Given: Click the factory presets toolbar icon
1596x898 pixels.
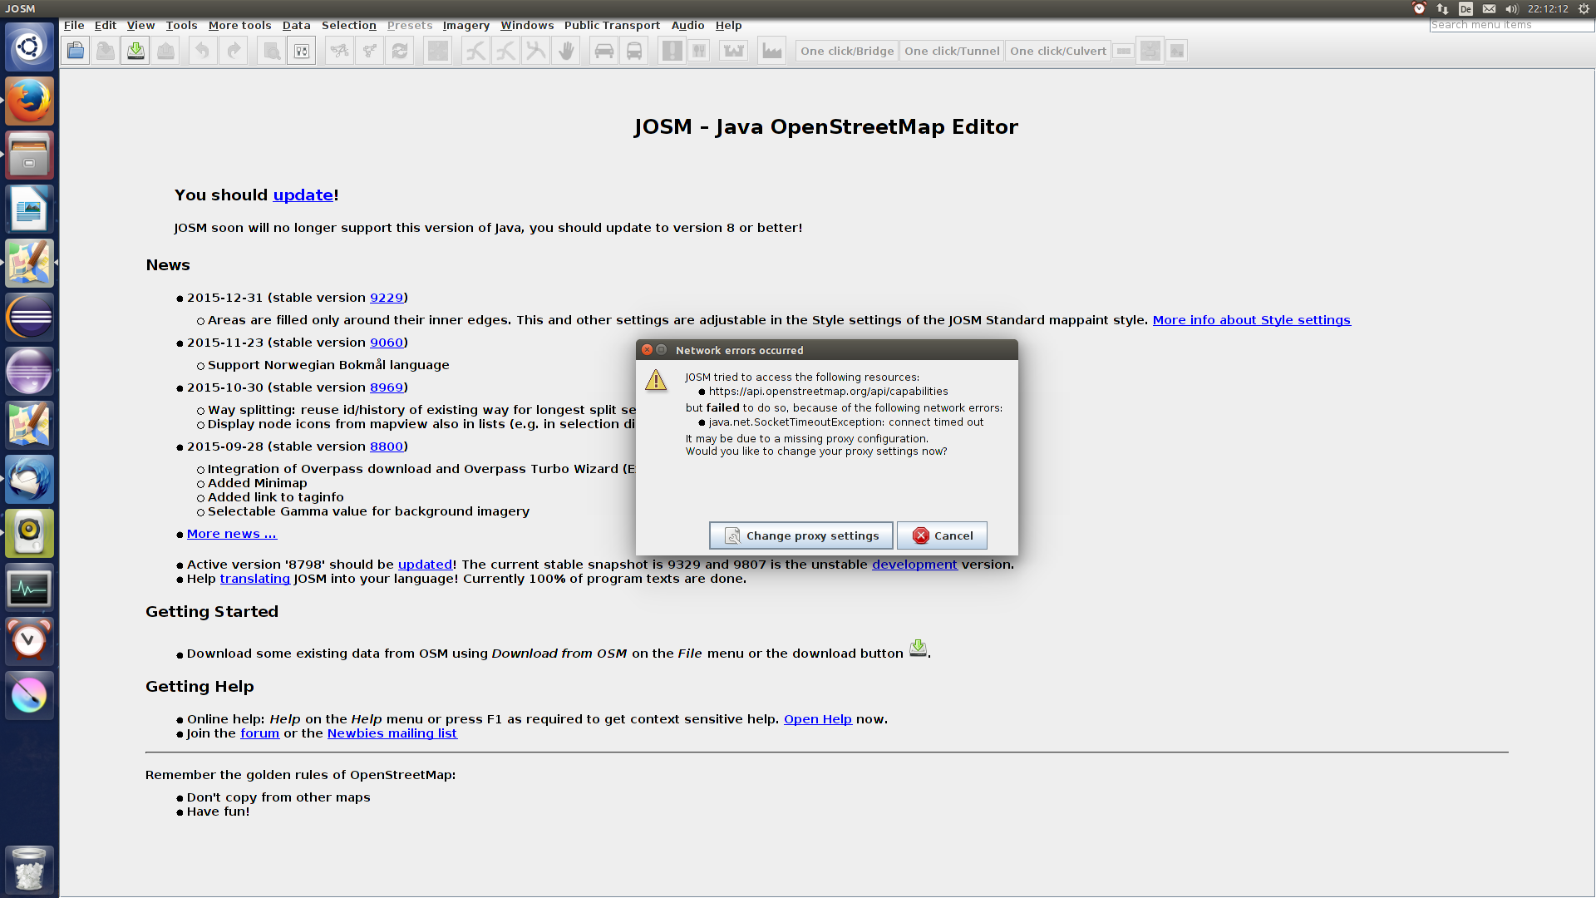Looking at the screenshot, I should click(x=772, y=51).
